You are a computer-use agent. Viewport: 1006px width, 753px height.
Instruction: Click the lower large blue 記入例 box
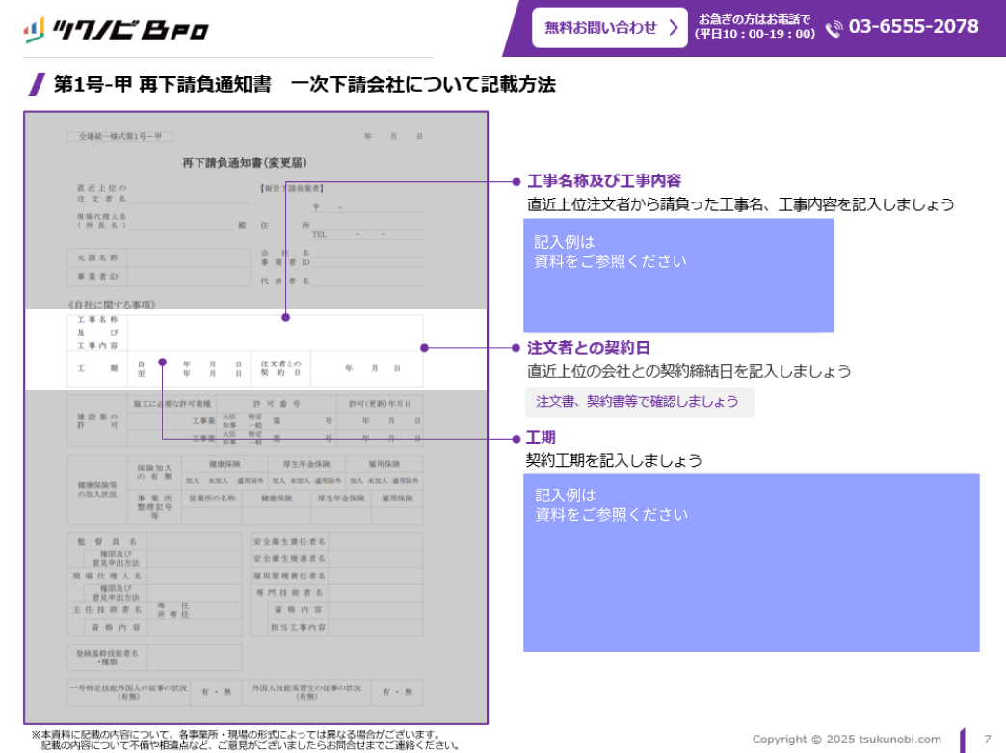click(x=752, y=563)
